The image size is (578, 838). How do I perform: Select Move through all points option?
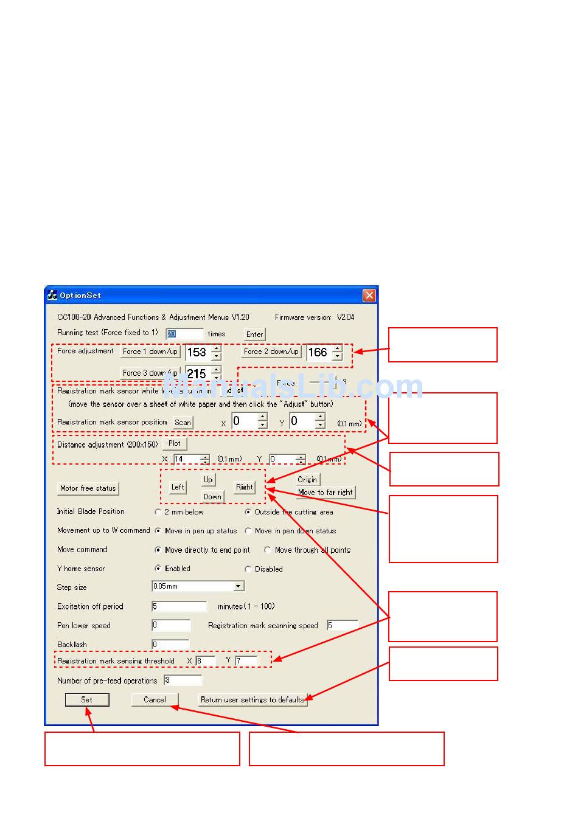(268, 550)
